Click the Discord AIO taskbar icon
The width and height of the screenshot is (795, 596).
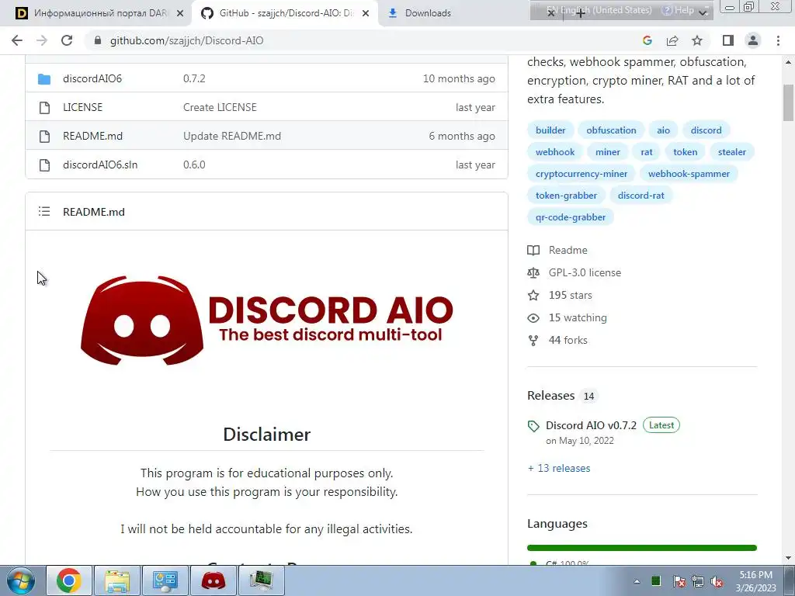click(214, 580)
